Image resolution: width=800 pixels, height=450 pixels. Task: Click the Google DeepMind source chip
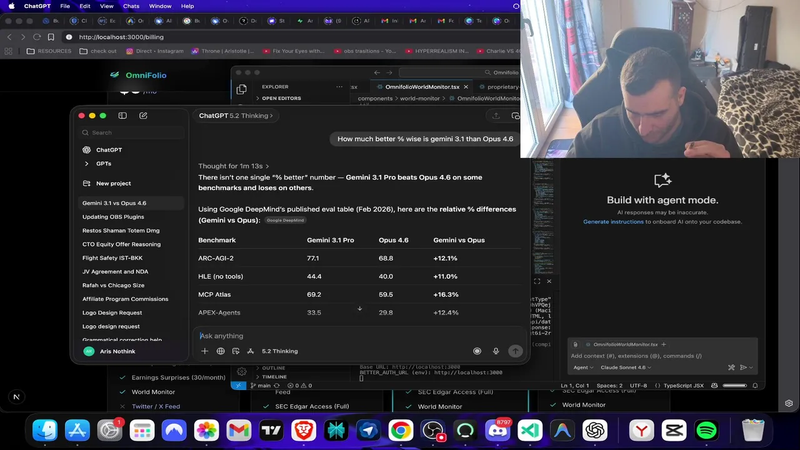tap(285, 220)
